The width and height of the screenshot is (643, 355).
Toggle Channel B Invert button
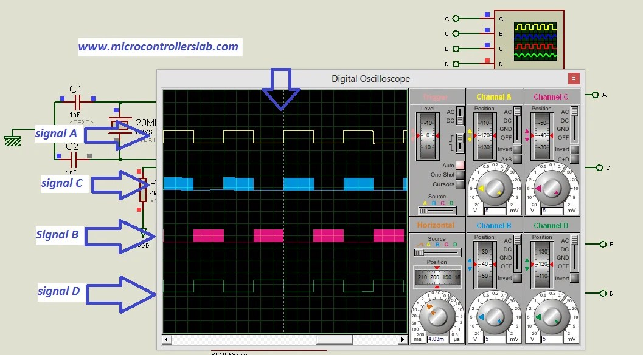(518, 278)
